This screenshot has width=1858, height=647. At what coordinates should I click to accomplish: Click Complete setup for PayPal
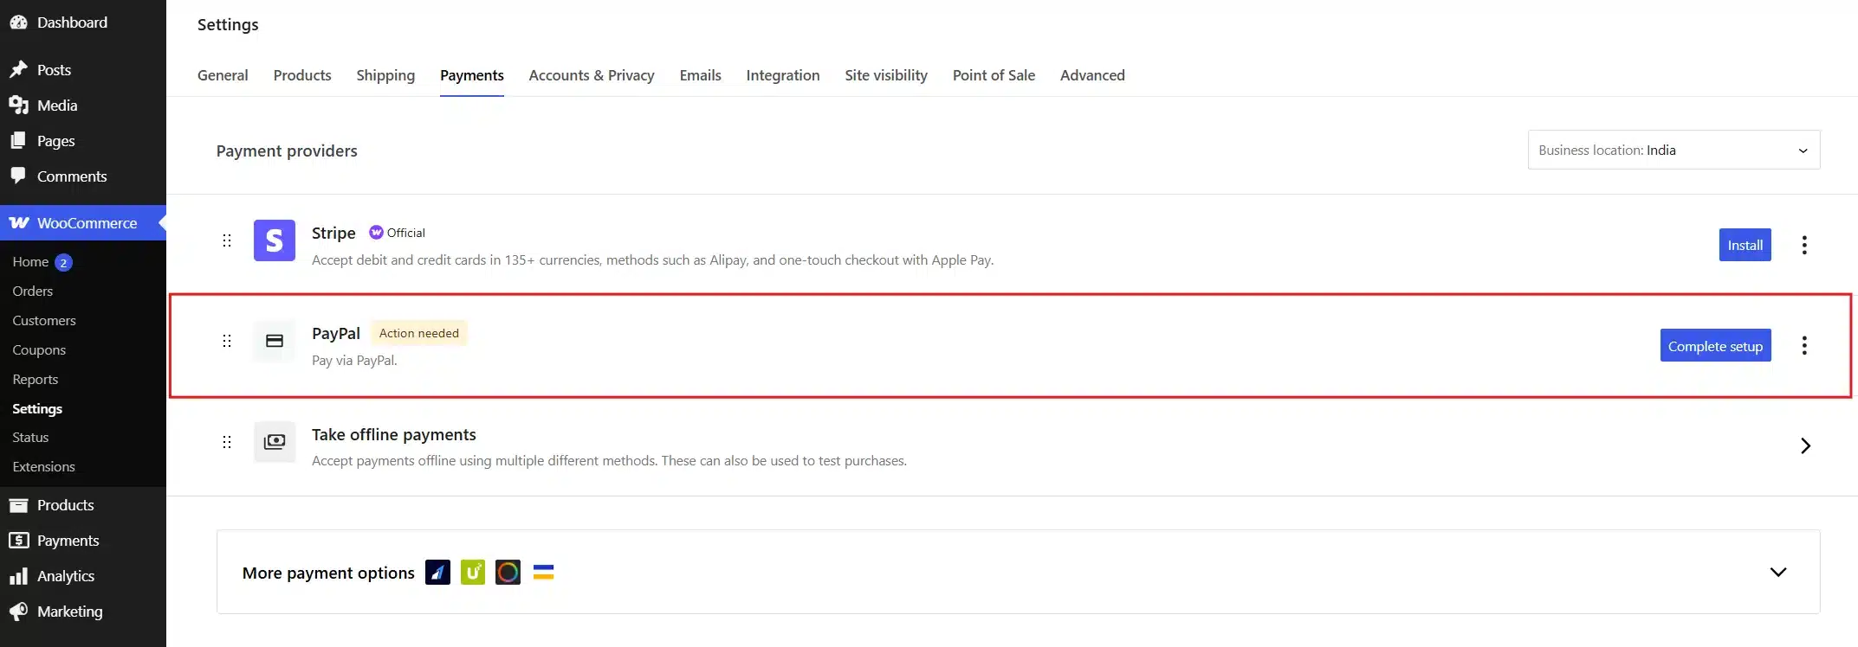(x=1716, y=345)
